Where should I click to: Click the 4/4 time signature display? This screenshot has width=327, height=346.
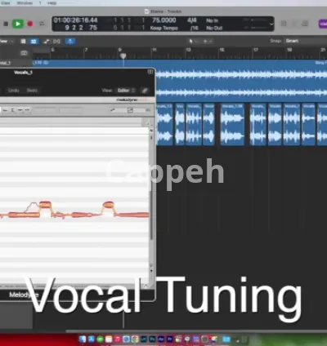[192, 20]
